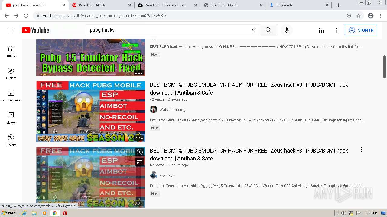This screenshot has width=387, height=217.
Task: Open the new tab with plus button
Action: coord(338,5)
